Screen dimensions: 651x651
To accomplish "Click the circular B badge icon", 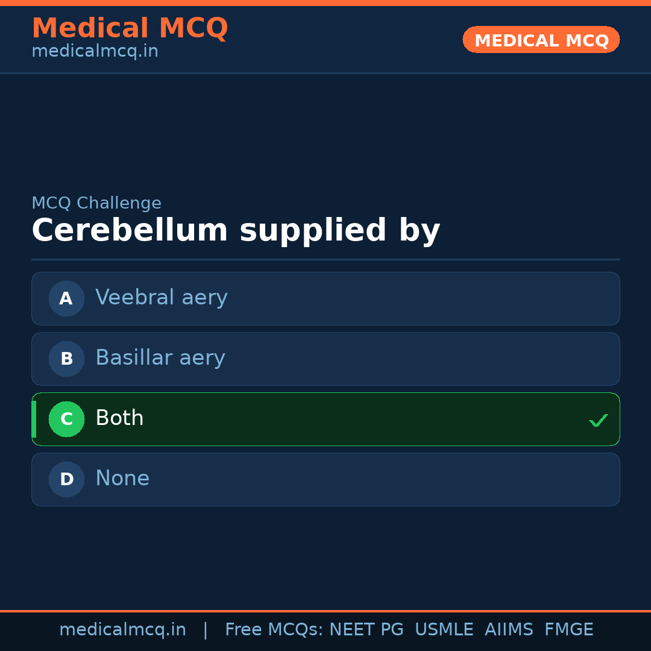I will tap(66, 359).
